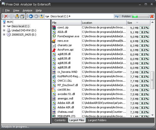Go back with the blue arrow button
This screenshot has height=130, width=156.
(x=31, y=16)
